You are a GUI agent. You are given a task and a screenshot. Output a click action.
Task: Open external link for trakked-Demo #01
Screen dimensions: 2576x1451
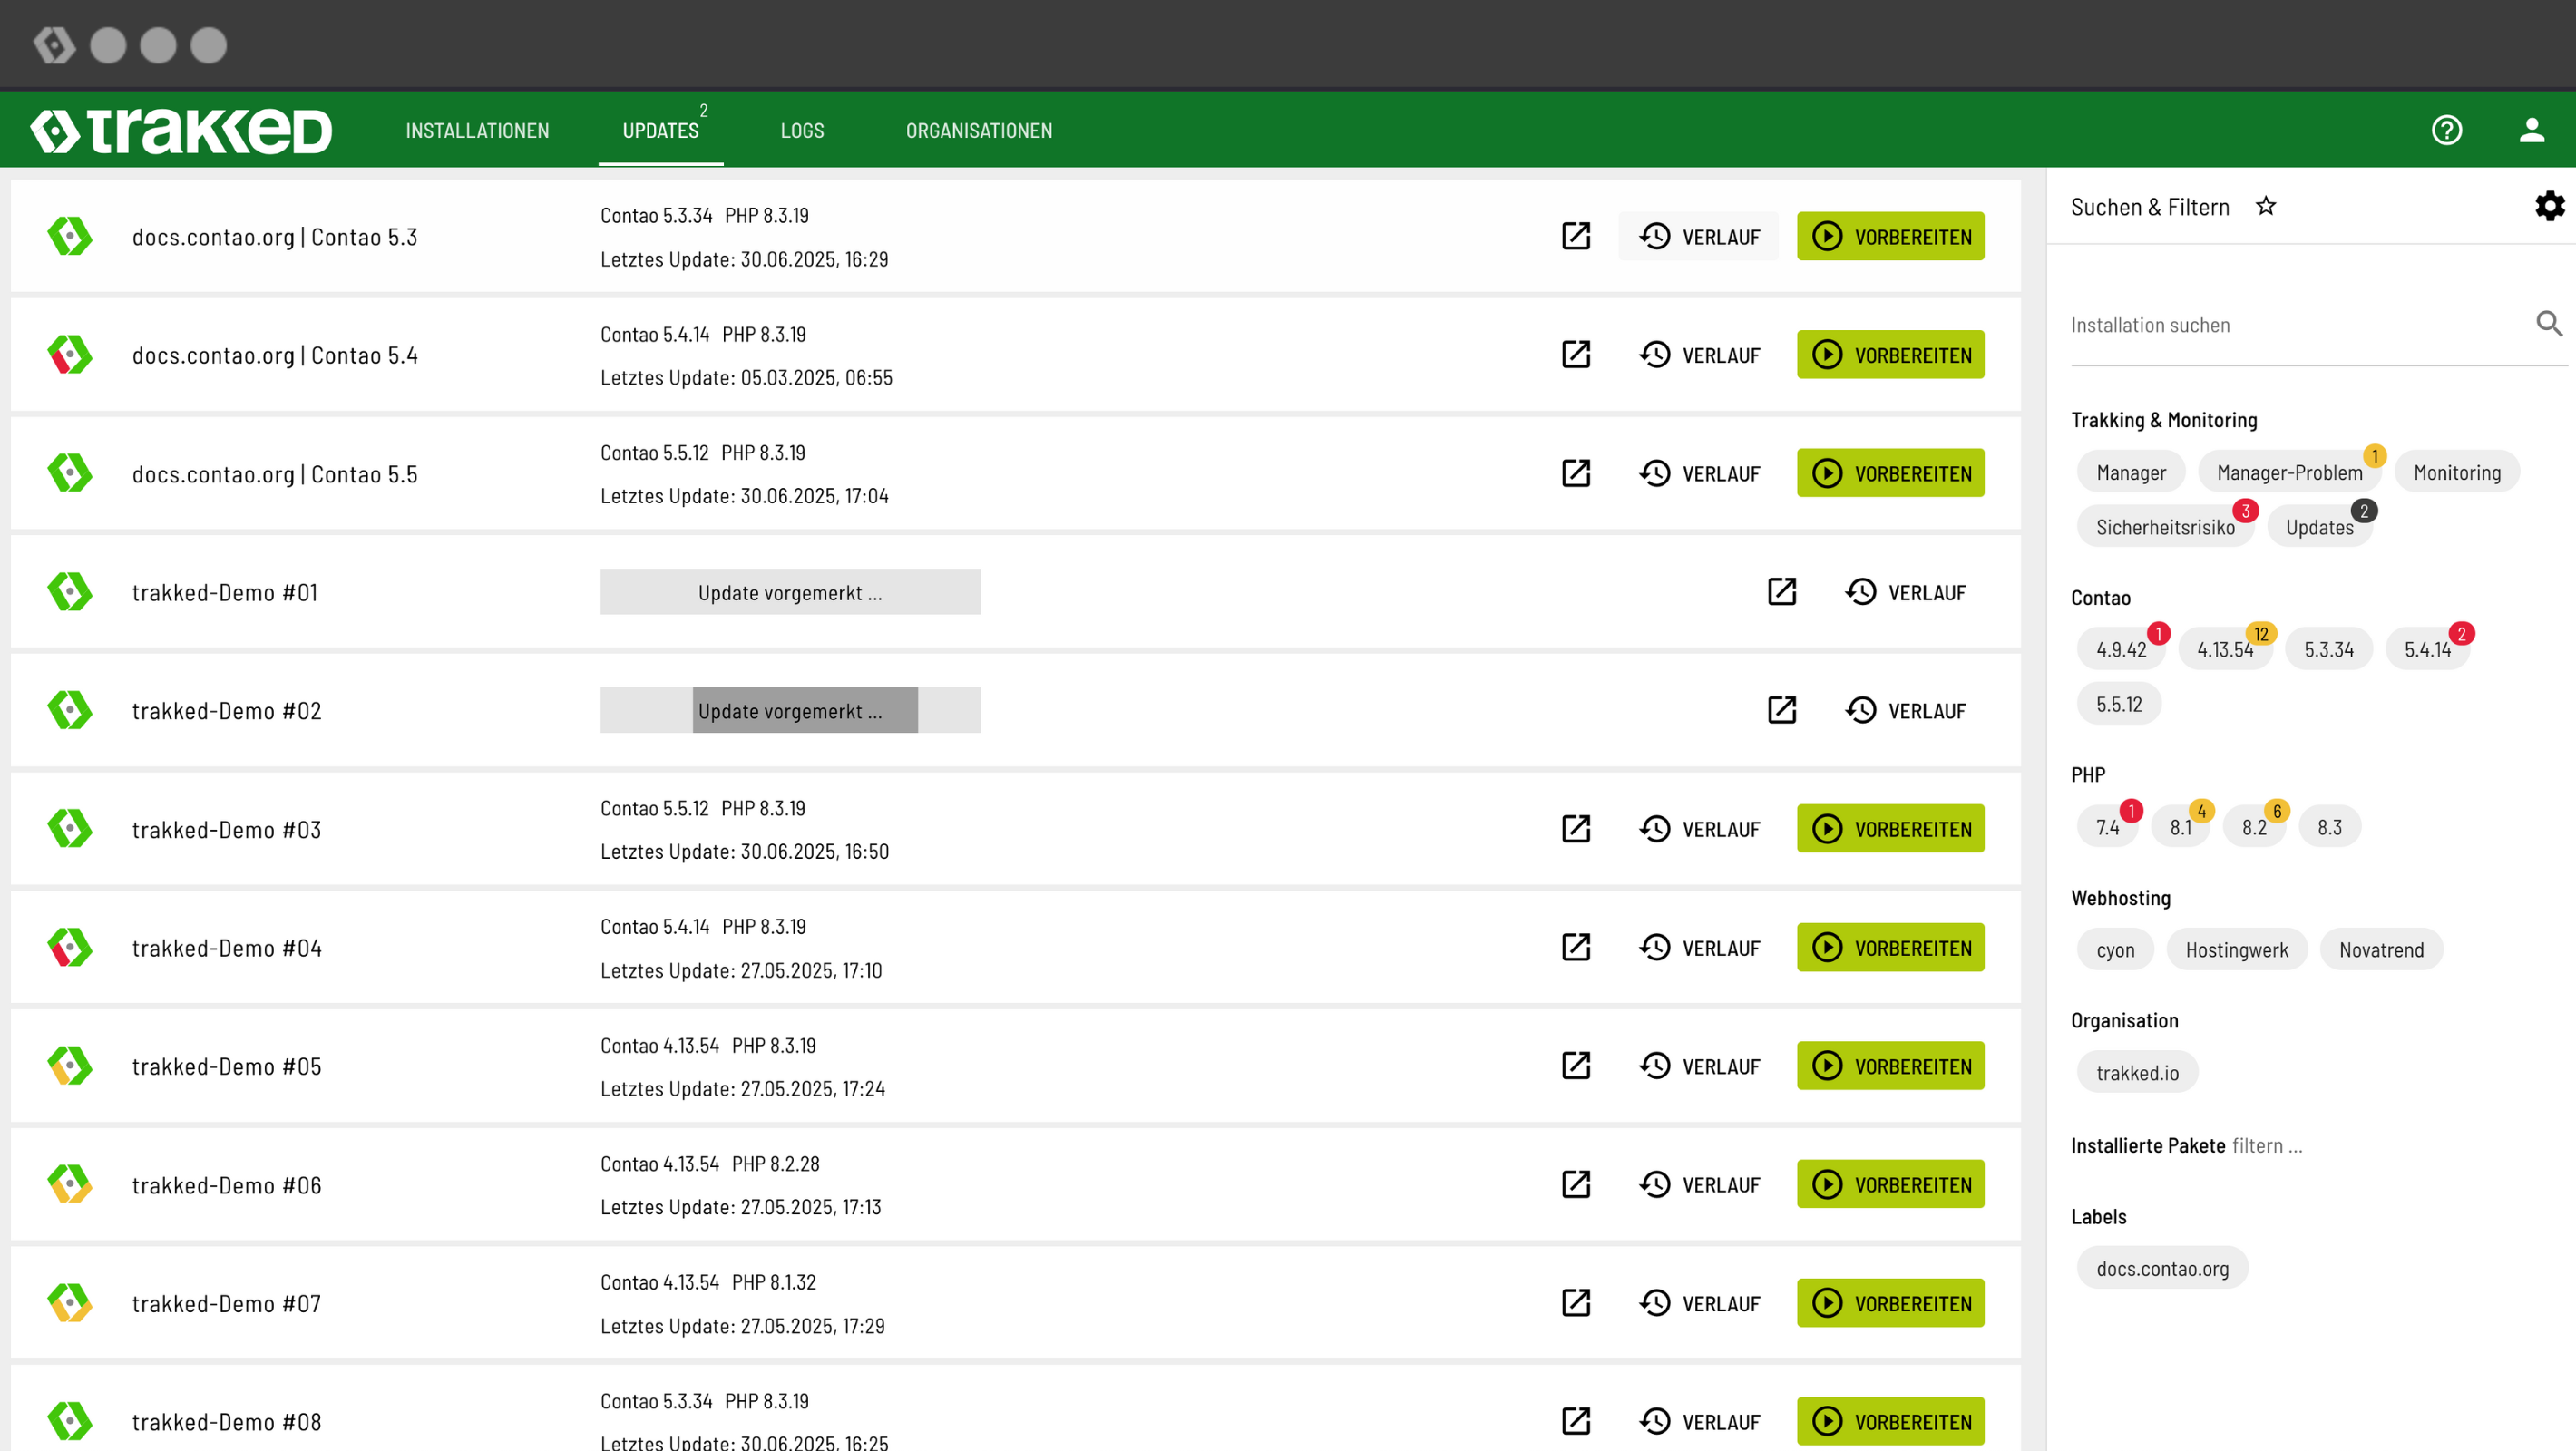pos(1781,592)
